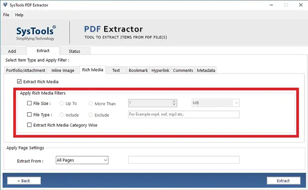Tick Extract Rich Media Category Wise

29,125
